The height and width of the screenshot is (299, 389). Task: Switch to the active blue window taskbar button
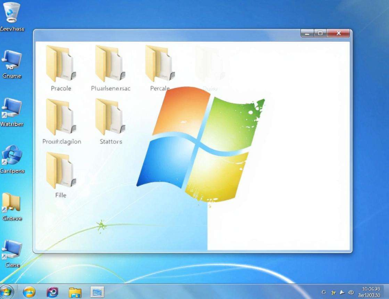(x=97, y=292)
